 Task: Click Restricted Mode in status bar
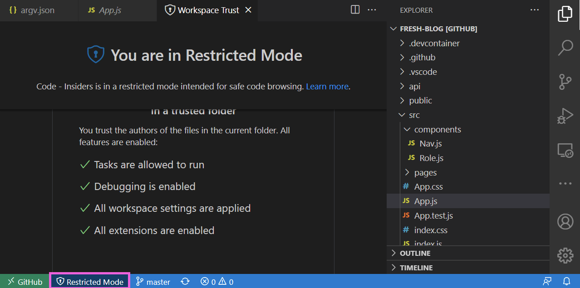pyautogui.click(x=90, y=282)
